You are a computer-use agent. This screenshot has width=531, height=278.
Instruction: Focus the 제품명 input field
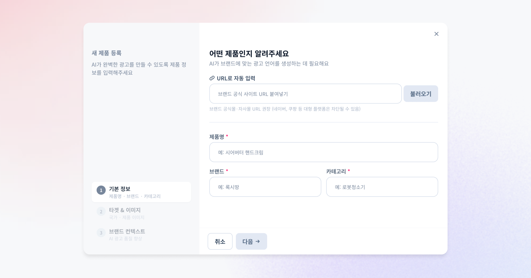[x=324, y=152]
